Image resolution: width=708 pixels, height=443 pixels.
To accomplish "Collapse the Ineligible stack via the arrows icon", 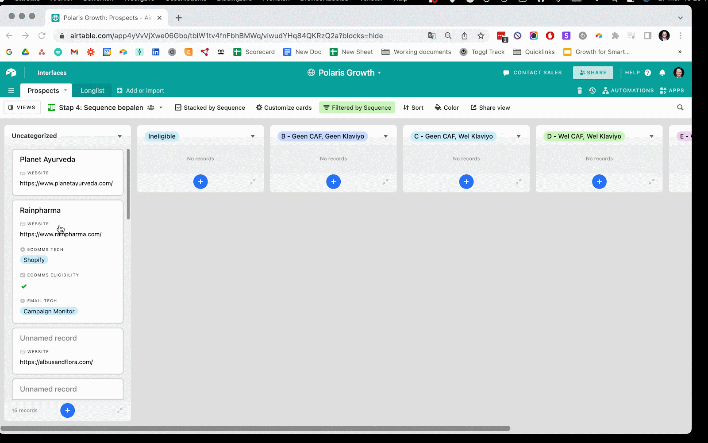I will [x=253, y=181].
